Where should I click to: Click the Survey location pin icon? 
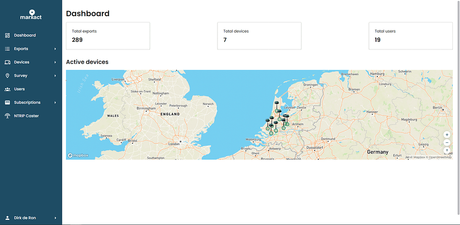[7, 75]
